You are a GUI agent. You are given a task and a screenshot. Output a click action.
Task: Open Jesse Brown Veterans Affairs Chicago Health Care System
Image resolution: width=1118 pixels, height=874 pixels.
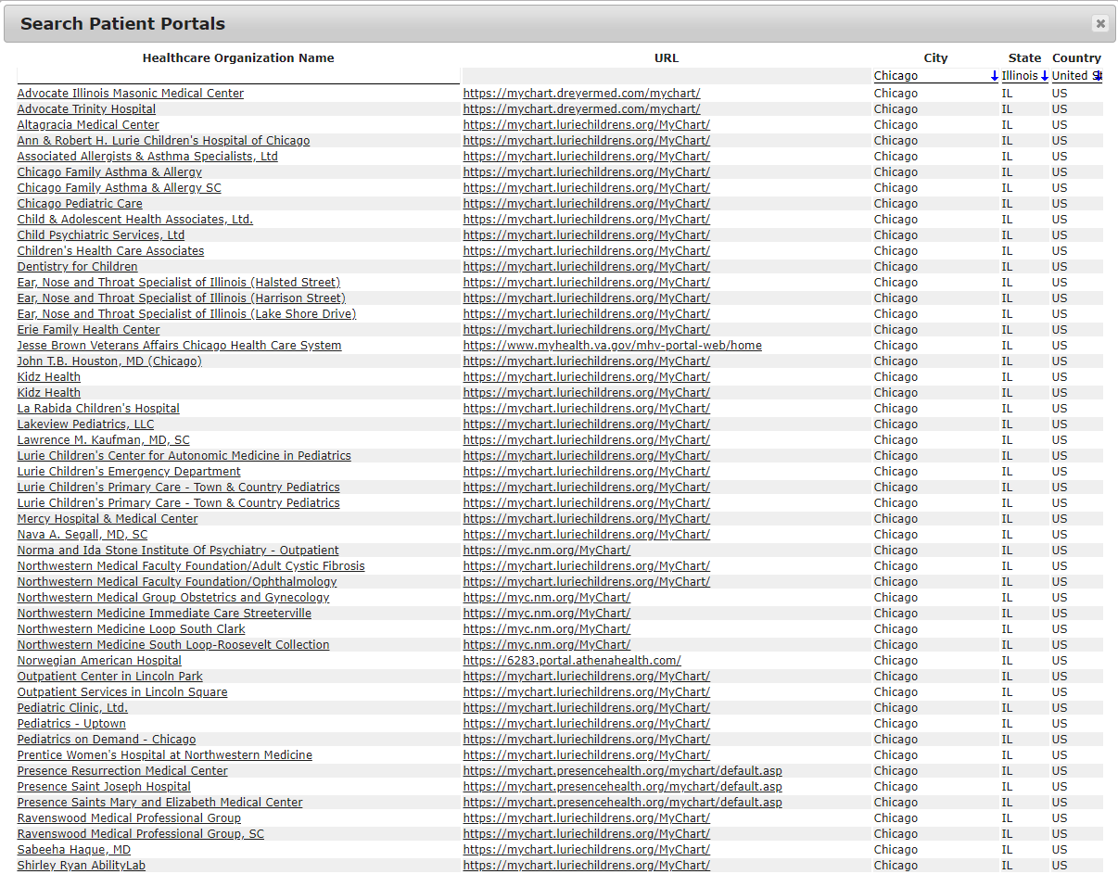[179, 346]
